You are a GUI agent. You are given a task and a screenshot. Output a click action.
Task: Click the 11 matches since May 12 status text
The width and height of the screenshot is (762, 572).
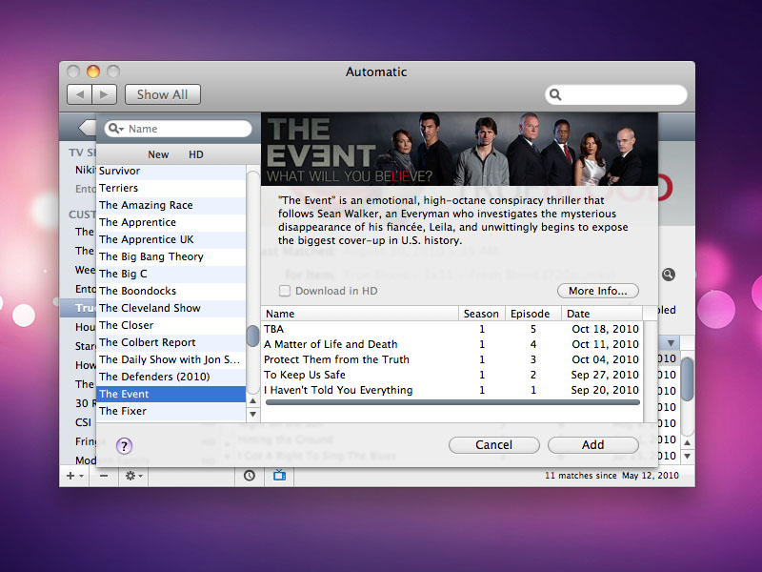coord(612,476)
